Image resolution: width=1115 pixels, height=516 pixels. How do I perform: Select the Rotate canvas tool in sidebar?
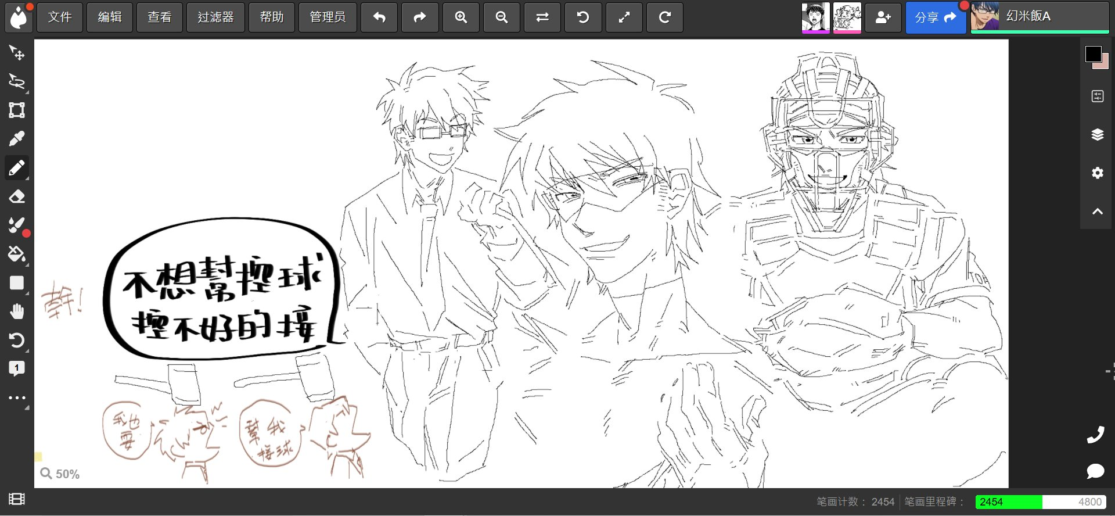click(17, 340)
